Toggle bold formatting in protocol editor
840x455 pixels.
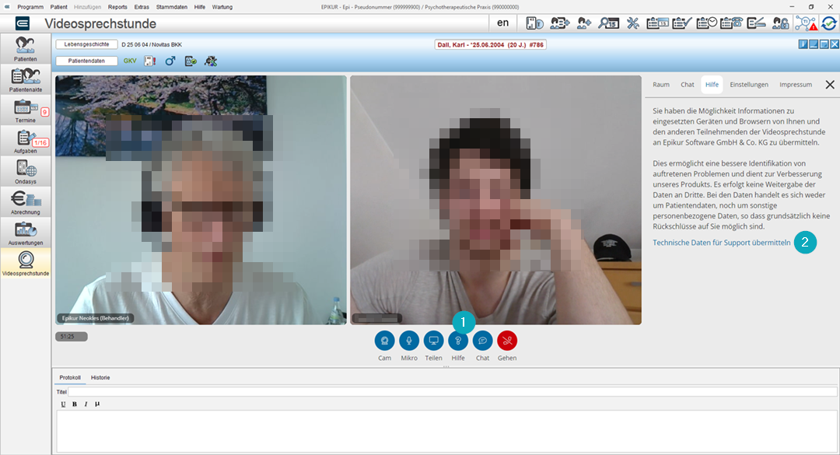coord(75,404)
